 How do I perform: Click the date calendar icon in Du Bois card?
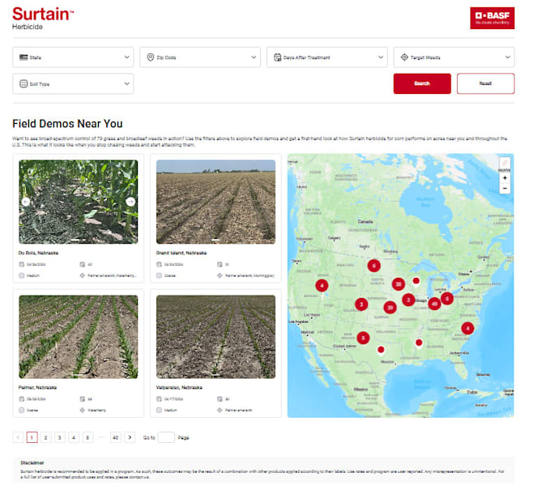pyautogui.click(x=21, y=265)
